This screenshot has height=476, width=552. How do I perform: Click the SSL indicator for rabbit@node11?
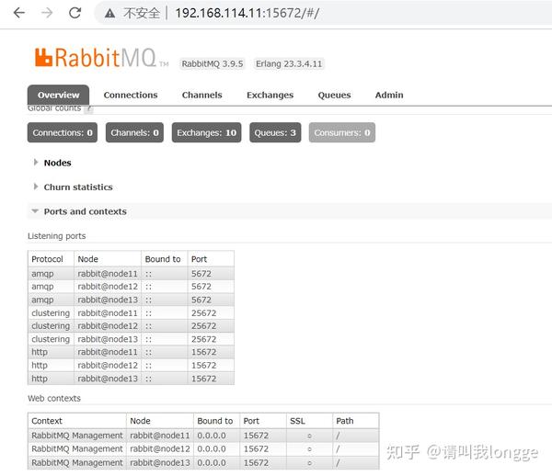pyautogui.click(x=309, y=436)
